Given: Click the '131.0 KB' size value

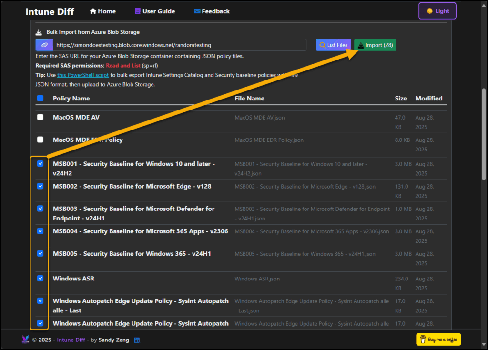Looking at the screenshot, I should [x=401, y=191].
